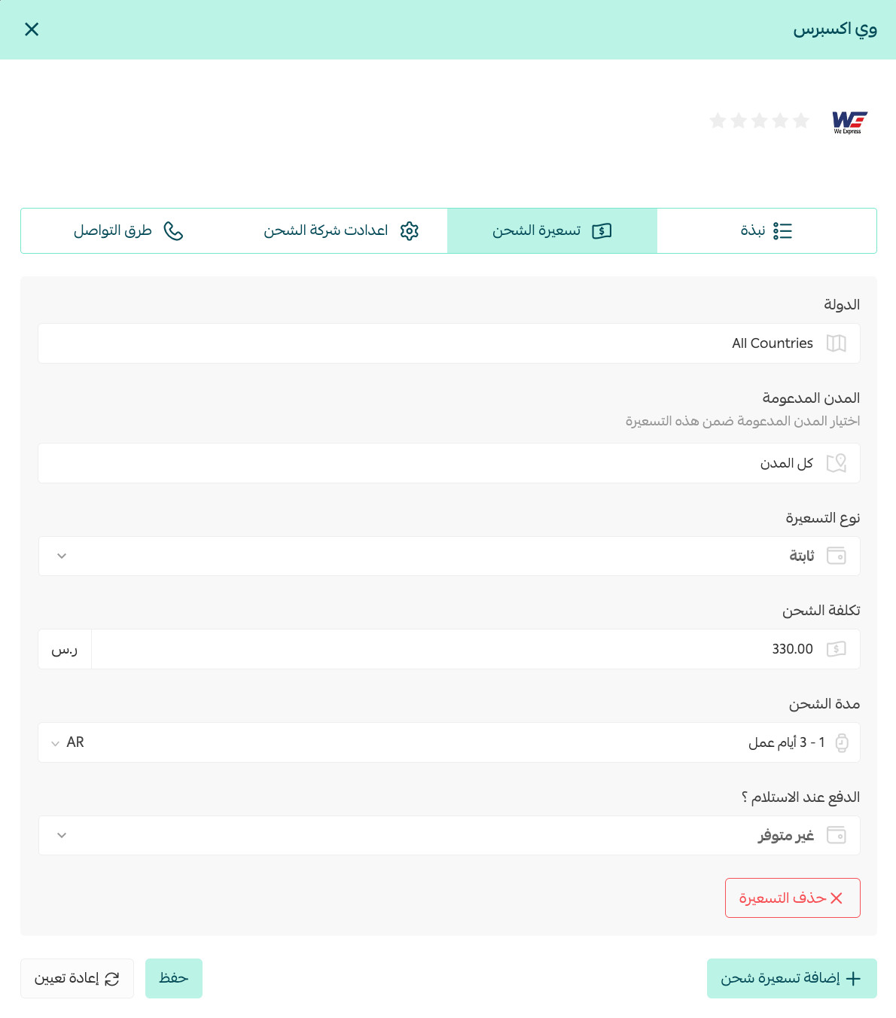Select the تسعيرة الشحن tab
The image size is (896, 1018).
(x=552, y=230)
